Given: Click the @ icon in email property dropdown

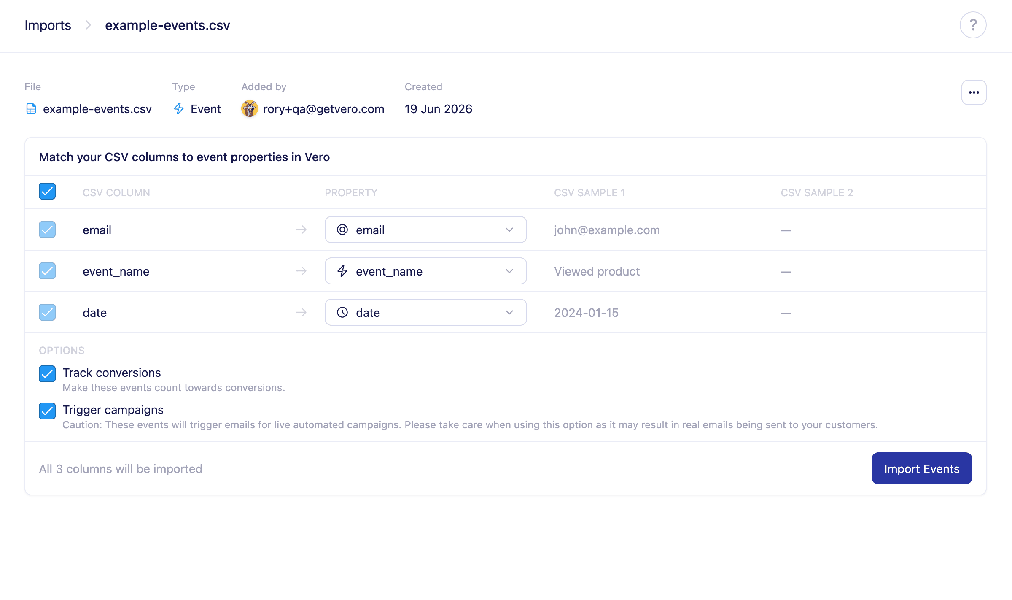Looking at the screenshot, I should coord(342,230).
